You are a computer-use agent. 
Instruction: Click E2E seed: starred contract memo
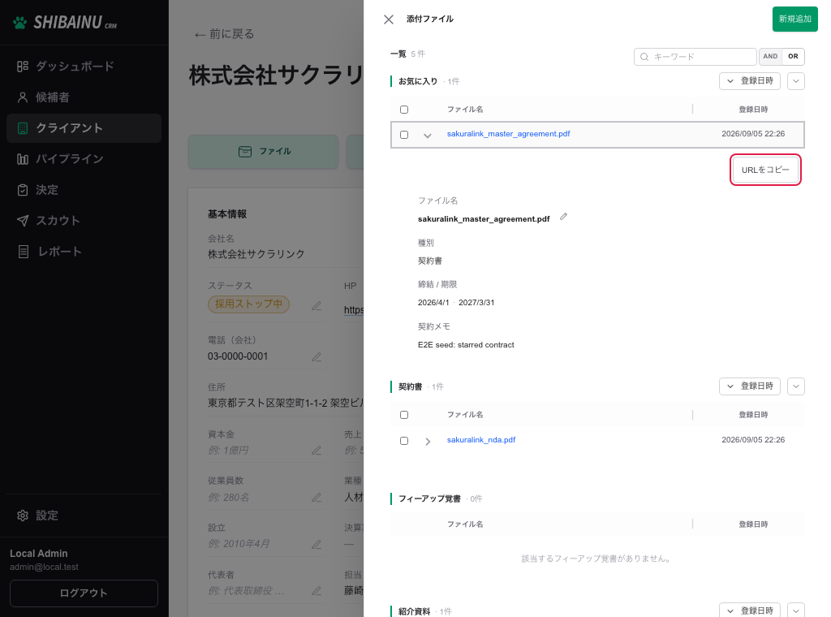(x=466, y=345)
